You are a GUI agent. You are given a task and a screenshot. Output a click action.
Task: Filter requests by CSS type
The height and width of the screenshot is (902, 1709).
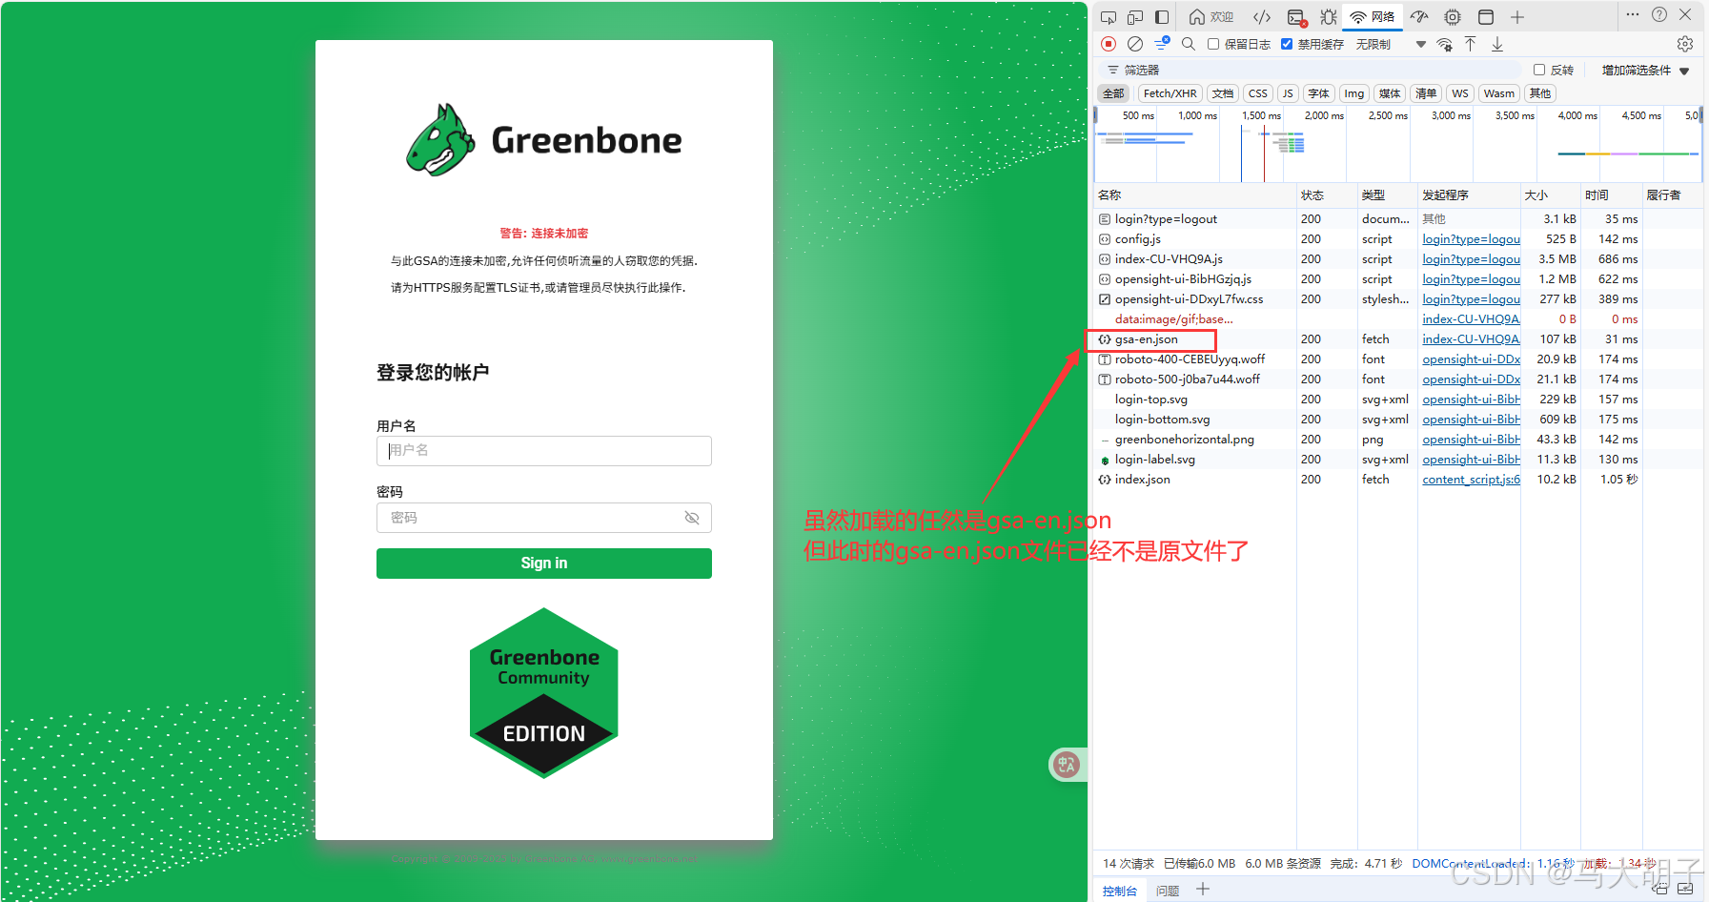point(1258,93)
